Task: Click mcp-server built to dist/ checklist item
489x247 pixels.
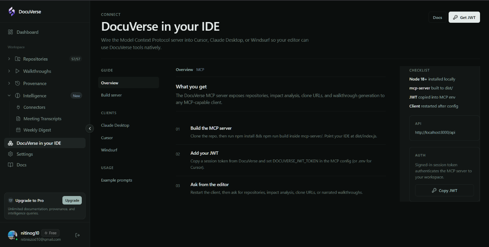Action: tap(431, 88)
